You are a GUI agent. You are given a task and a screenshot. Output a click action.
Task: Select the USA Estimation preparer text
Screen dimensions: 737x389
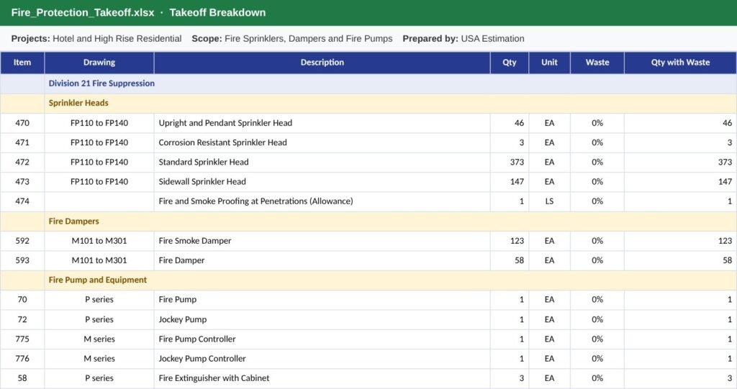pos(492,39)
